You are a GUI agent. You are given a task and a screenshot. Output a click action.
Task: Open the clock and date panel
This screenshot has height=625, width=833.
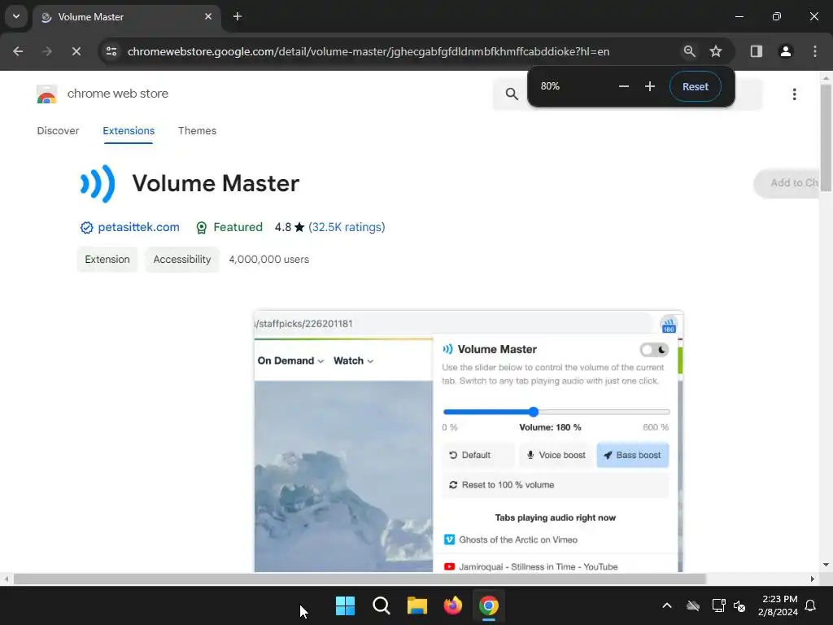pyautogui.click(x=778, y=605)
